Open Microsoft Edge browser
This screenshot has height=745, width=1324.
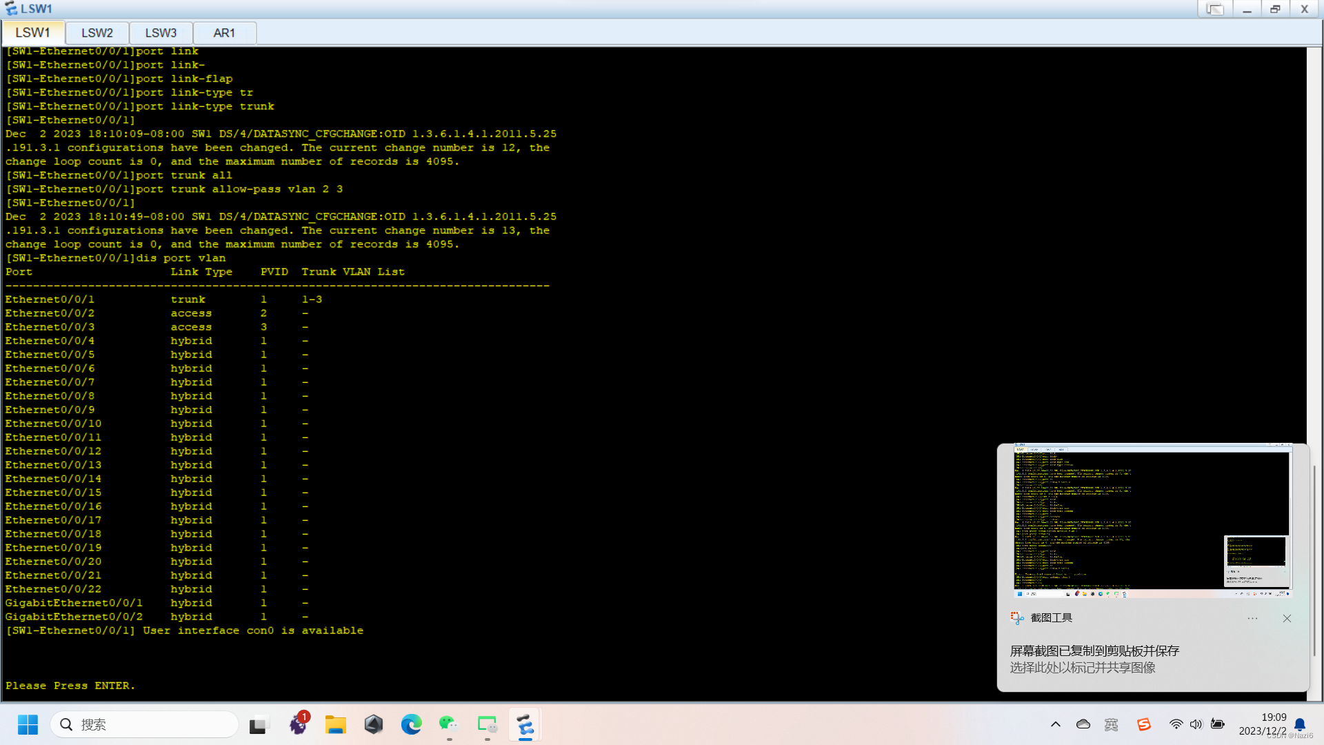pyautogui.click(x=412, y=724)
